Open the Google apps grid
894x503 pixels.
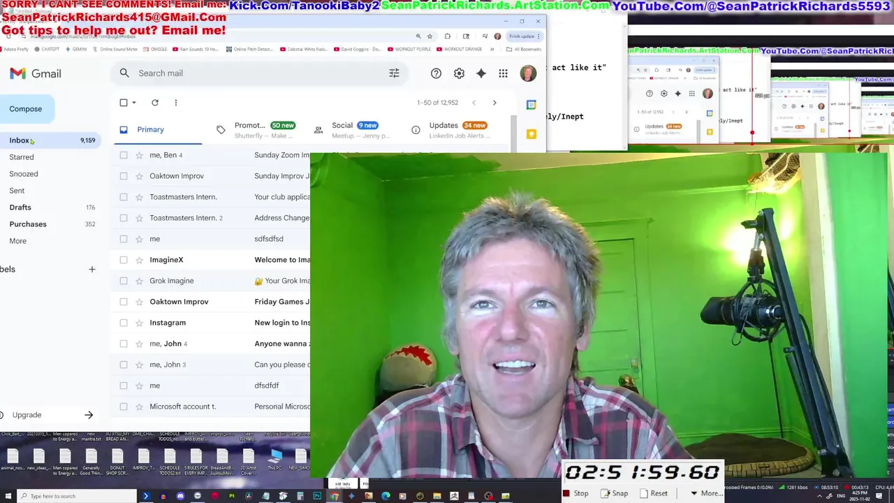[x=503, y=73]
